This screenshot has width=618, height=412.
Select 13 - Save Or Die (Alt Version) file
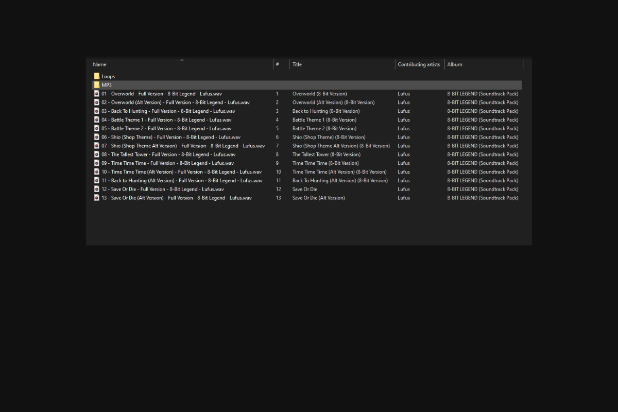click(176, 198)
